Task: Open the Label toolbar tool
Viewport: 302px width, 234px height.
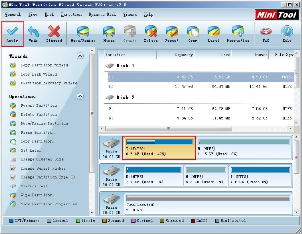Action: (213, 34)
